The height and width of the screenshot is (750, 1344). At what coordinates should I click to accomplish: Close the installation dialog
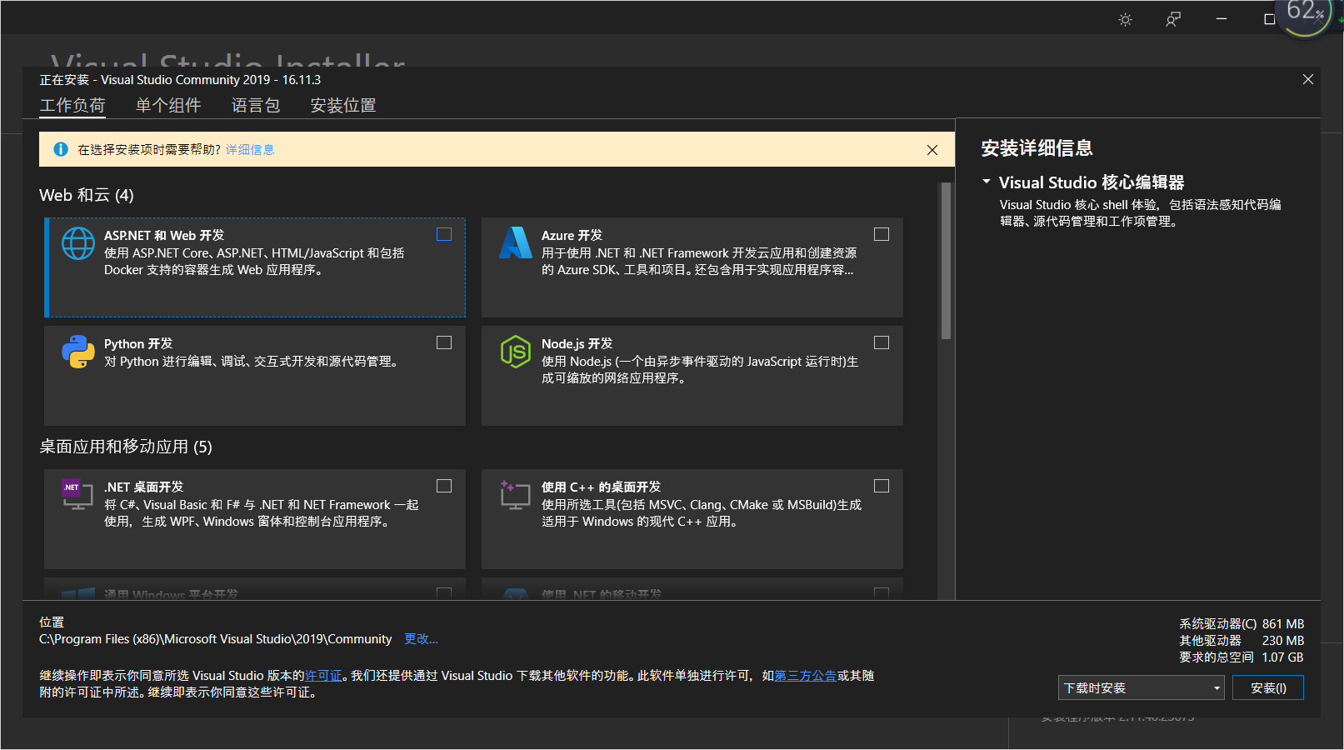tap(1308, 79)
